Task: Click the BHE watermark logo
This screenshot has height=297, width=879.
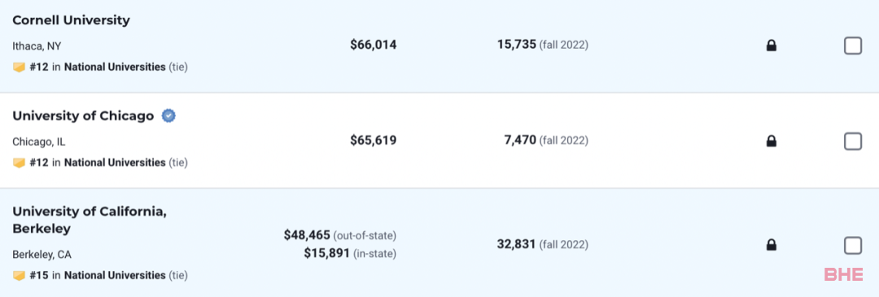Action: (844, 274)
